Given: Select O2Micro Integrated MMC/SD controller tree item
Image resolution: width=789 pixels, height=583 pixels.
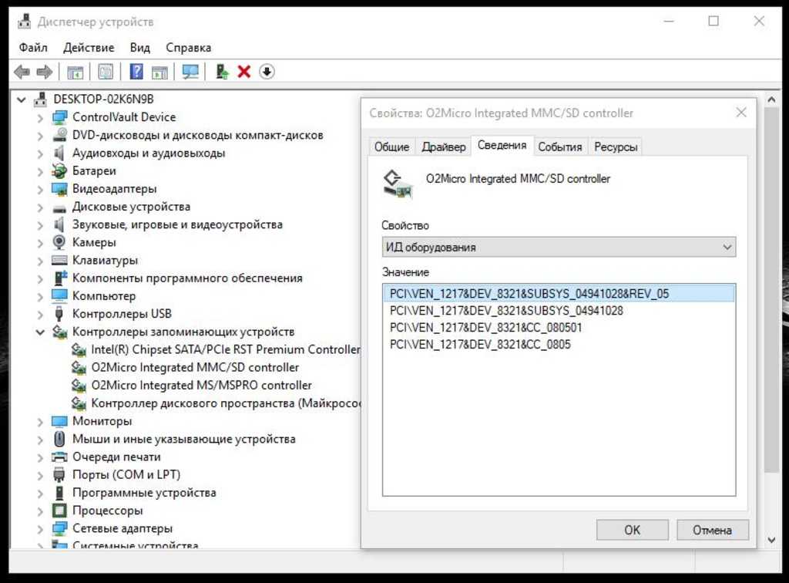Looking at the screenshot, I should 195,368.
